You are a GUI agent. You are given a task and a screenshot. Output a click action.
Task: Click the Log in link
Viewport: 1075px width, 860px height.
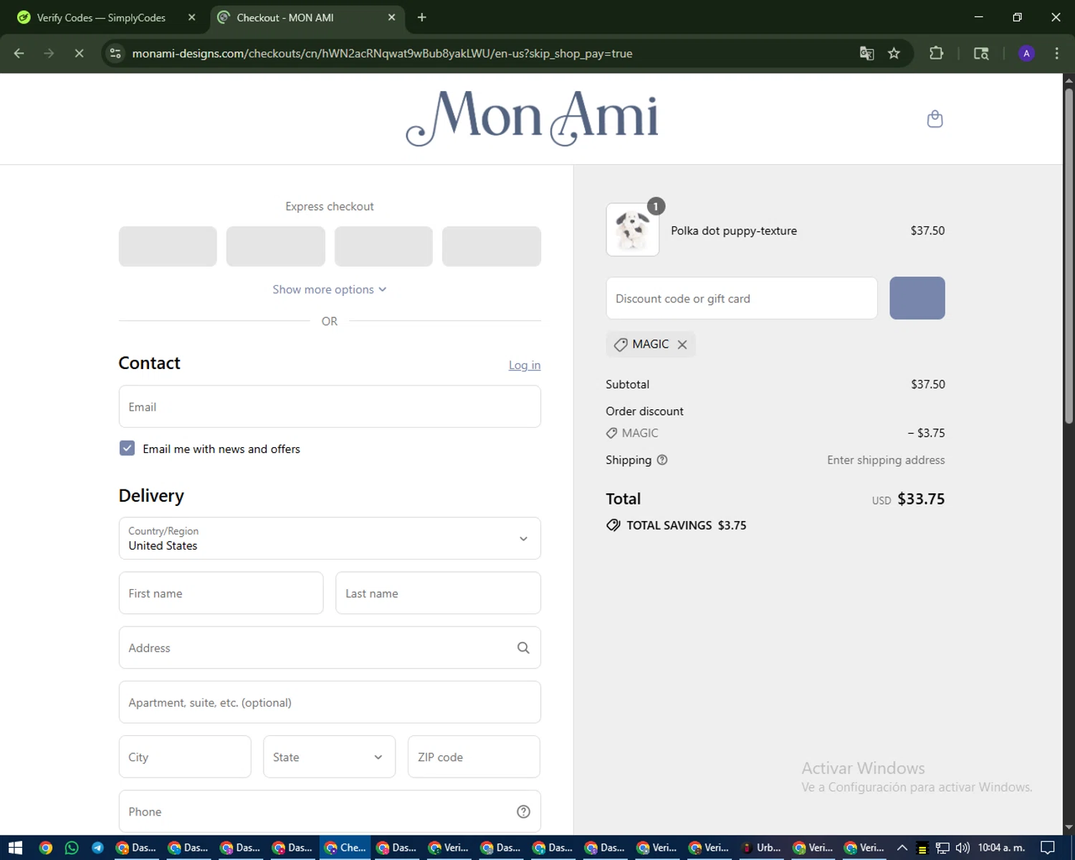click(525, 365)
